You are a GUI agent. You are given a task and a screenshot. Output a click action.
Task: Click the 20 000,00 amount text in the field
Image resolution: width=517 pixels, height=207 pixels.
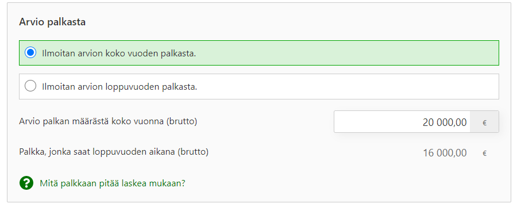pos(445,122)
